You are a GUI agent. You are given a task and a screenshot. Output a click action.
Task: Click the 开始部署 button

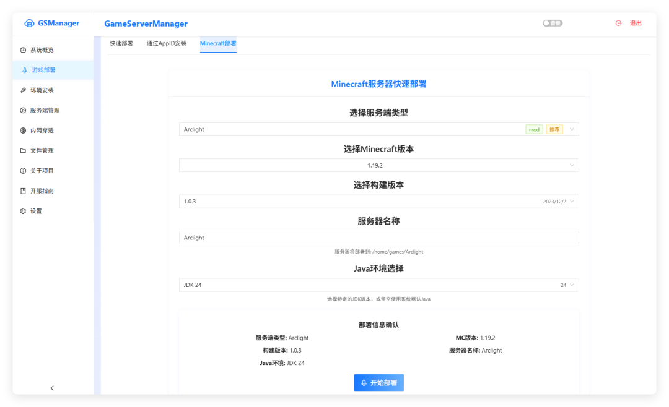click(x=379, y=383)
